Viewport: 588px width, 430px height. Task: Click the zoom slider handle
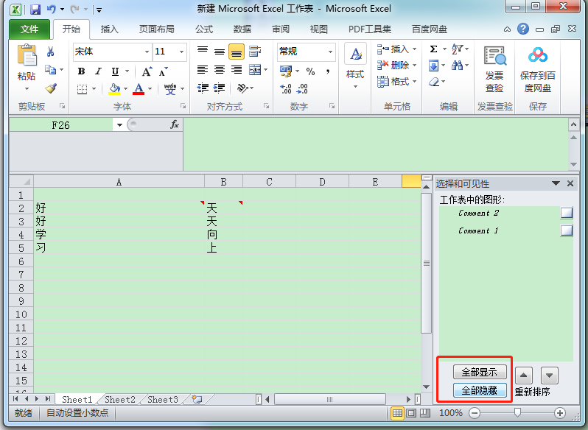coord(517,413)
